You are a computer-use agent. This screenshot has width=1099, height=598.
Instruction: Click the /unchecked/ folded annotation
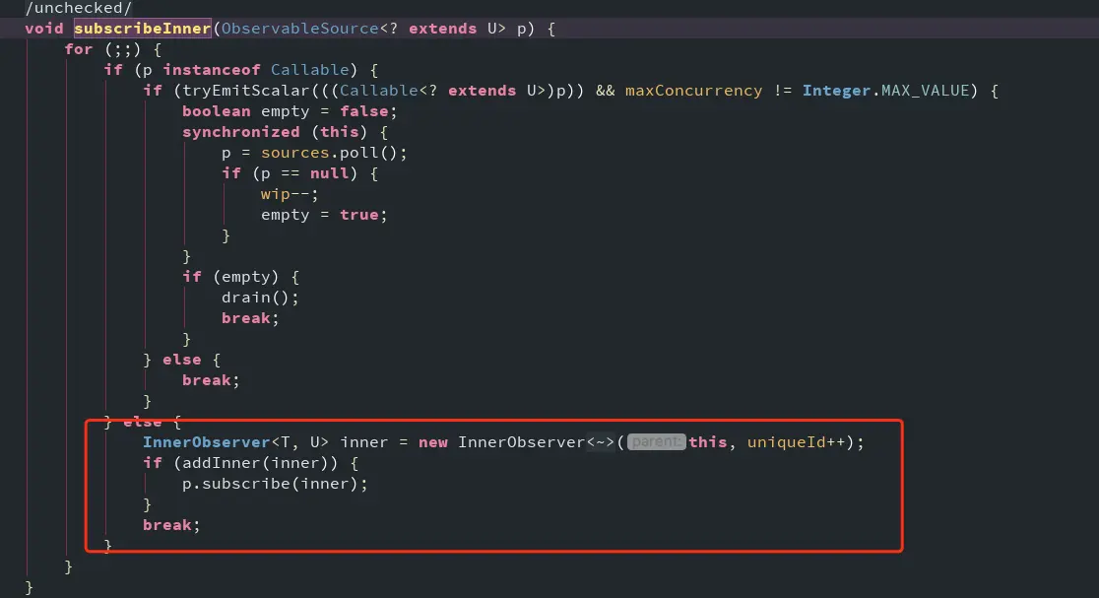tap(79, 8)
